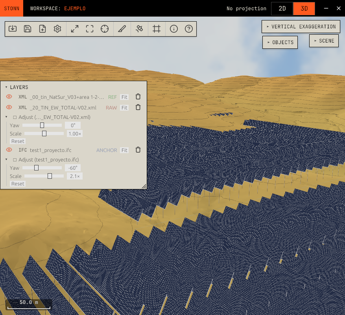Click the crosshair target icon

coord(105,29)
